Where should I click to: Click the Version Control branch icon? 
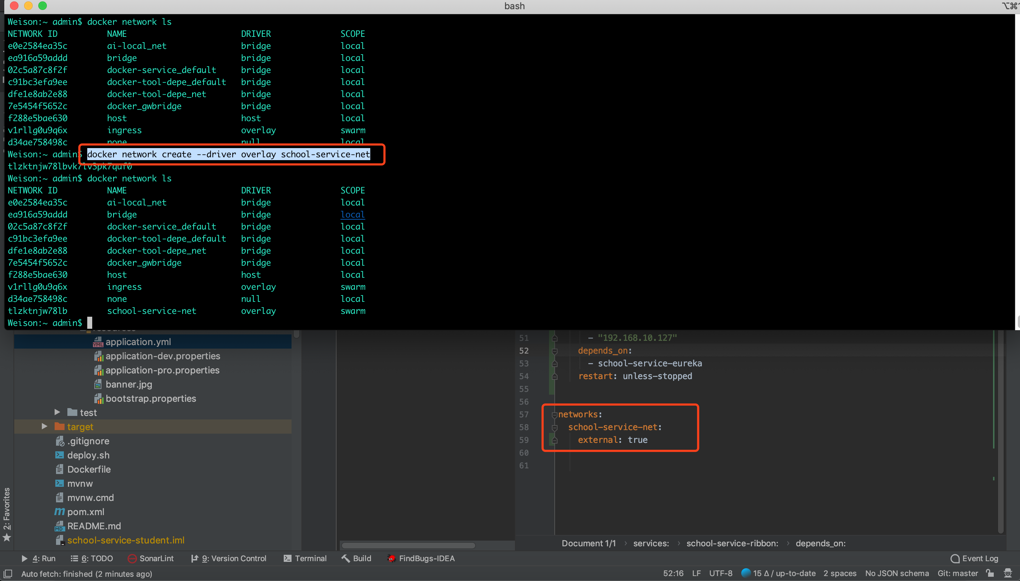[194, 558]
